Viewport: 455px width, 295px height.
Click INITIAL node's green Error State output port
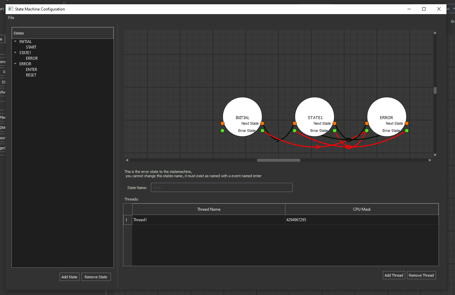(262, 131)
